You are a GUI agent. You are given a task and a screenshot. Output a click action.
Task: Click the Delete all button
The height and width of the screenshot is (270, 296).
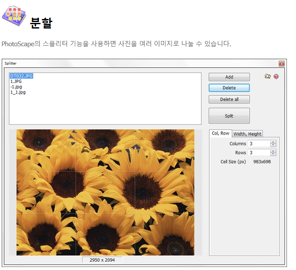[x=229, y=99]
